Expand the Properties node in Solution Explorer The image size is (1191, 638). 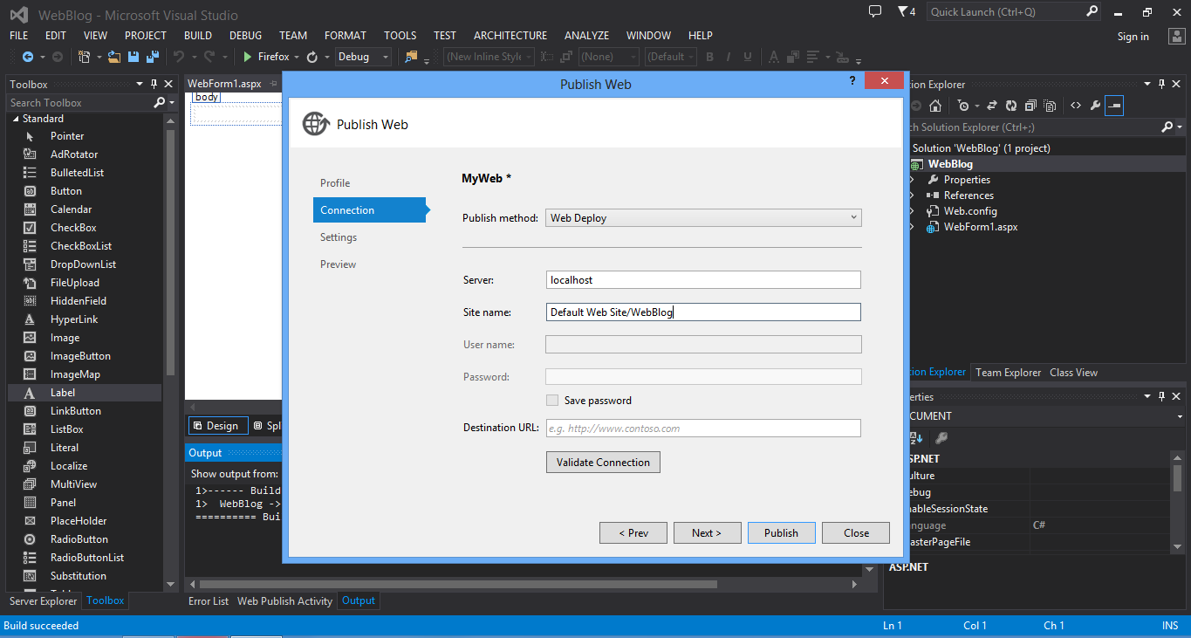pyautogui.click(x=913, y=180)
